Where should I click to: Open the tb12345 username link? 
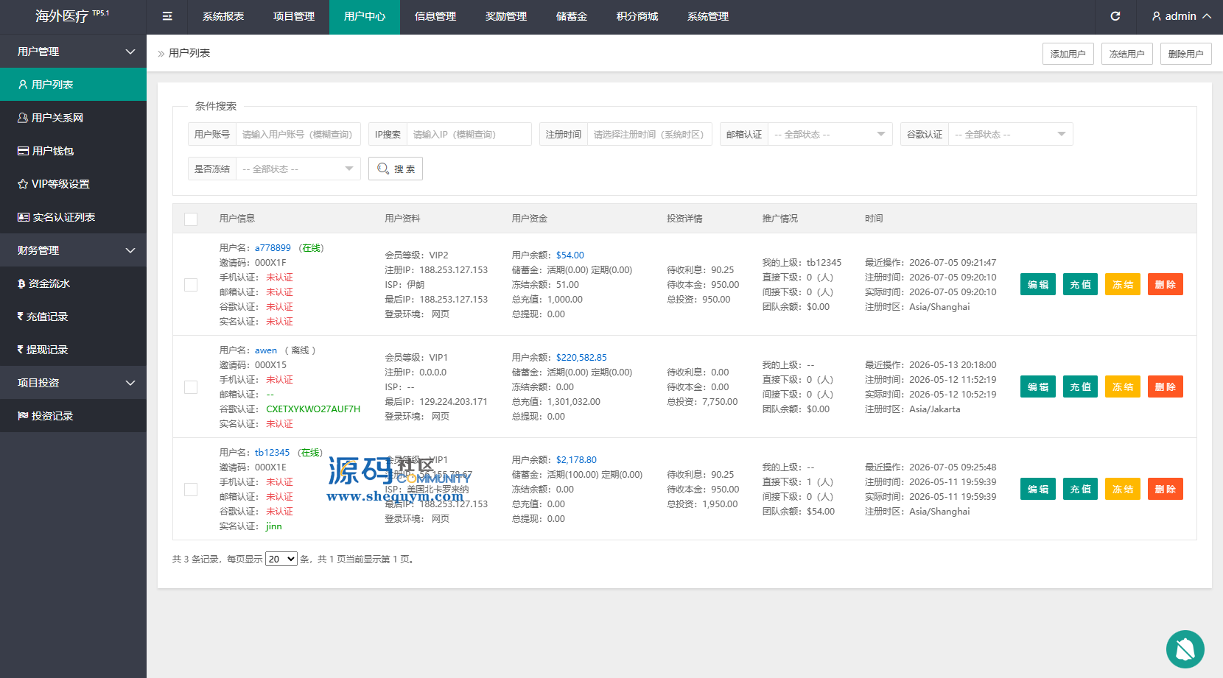coord(273,453)
